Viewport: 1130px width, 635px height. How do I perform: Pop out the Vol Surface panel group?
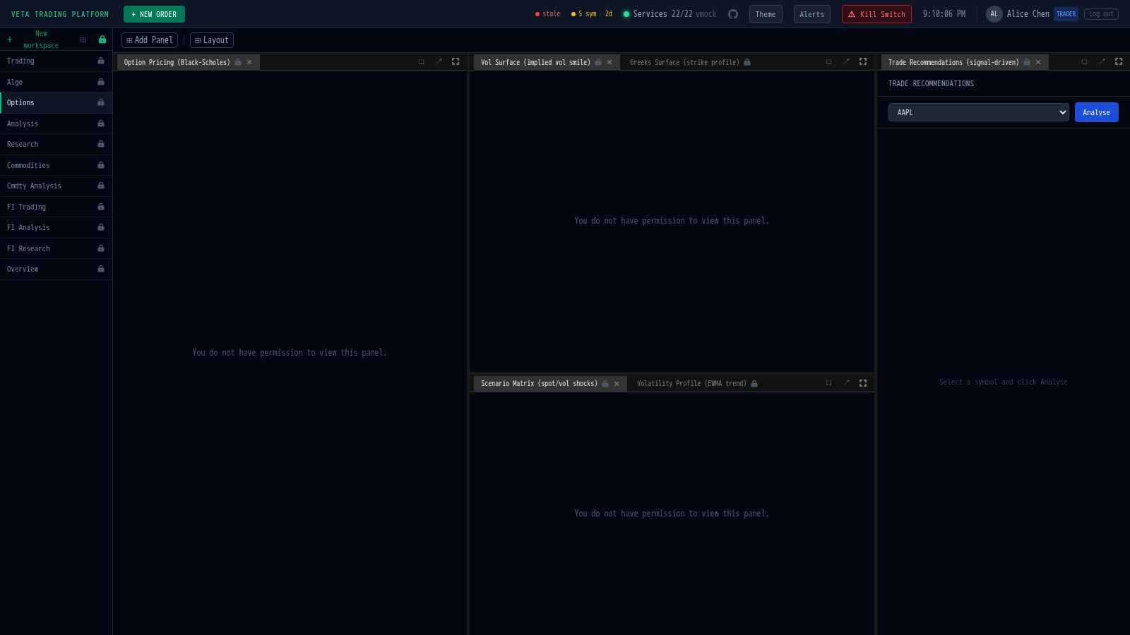846,62
